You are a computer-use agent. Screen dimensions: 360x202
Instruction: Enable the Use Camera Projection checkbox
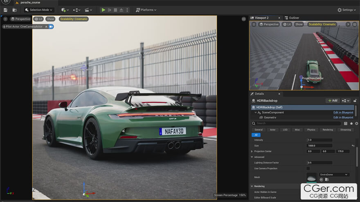pos(308,168)
